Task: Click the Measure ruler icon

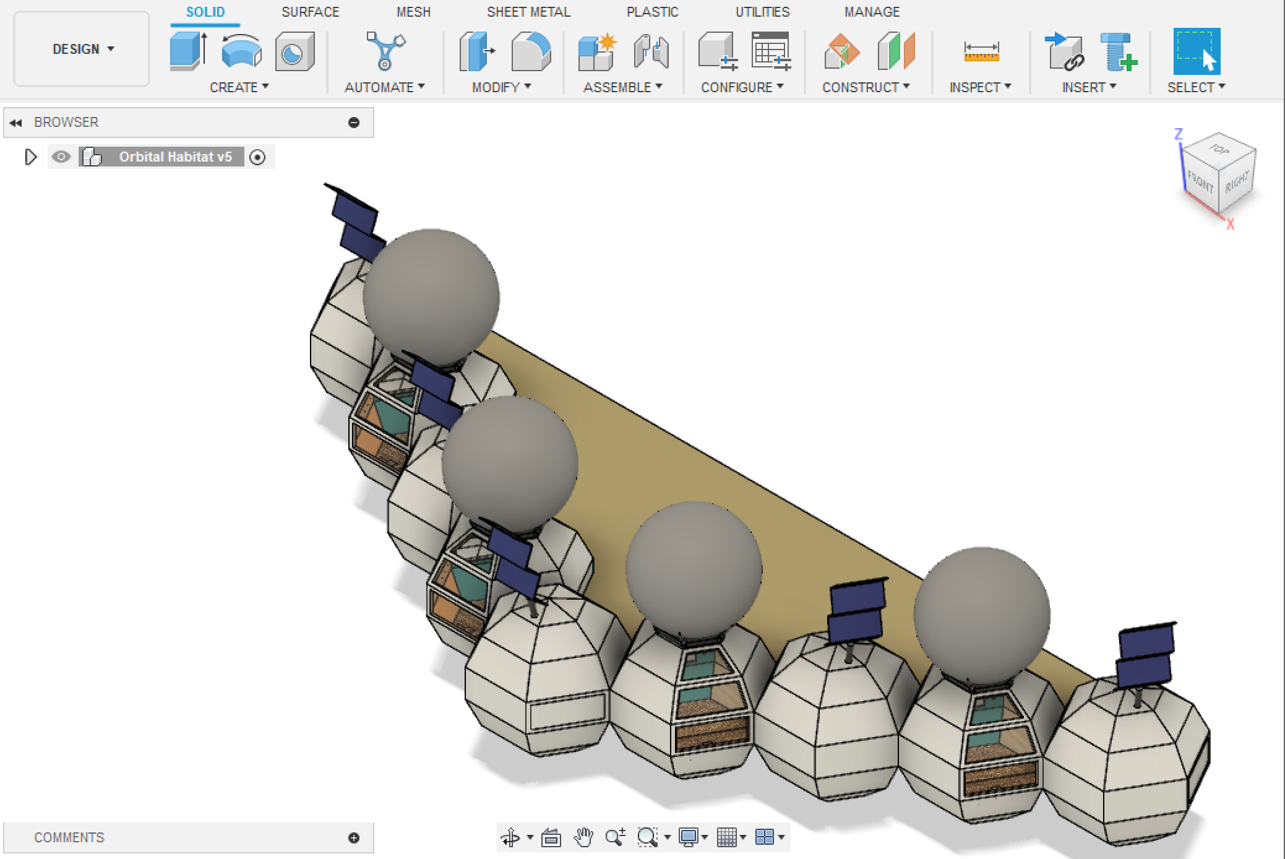Action: (x=981, y=52)
